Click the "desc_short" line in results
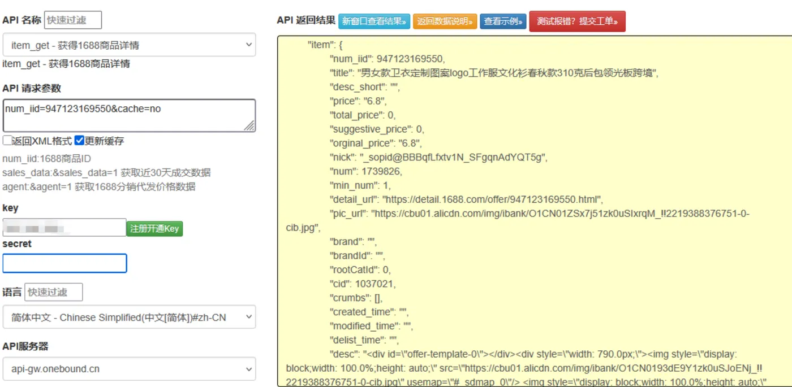Image resolution: width=792 pixels, height=387 pixels. pos(365,87)
